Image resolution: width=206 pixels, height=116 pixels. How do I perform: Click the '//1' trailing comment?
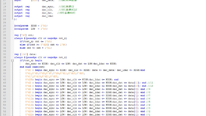tap(148, 115)
